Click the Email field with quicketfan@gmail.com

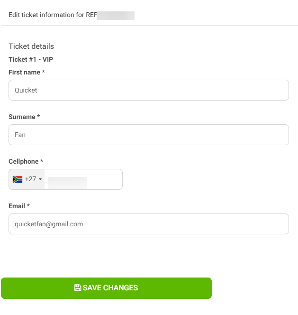(149, 224)
